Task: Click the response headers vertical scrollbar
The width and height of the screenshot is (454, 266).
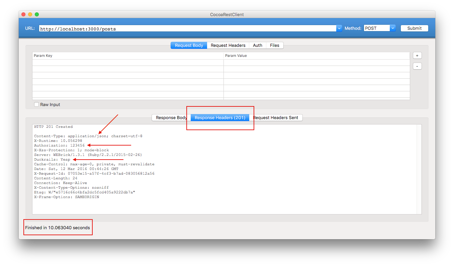Action: [x=419, y=169]
